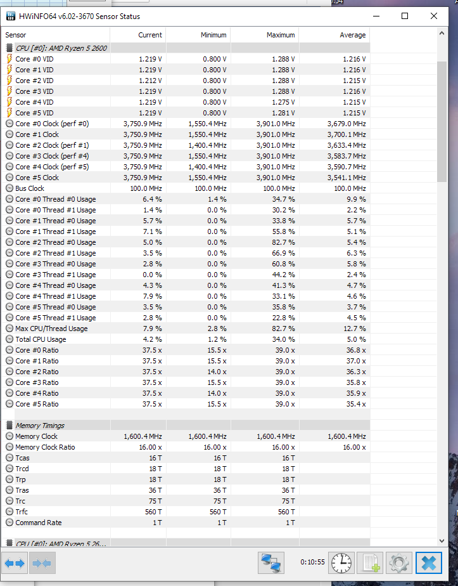Viewport: 458px width, 586px height.
Task: Click the log file with plus icon
Action: point(370,563)
